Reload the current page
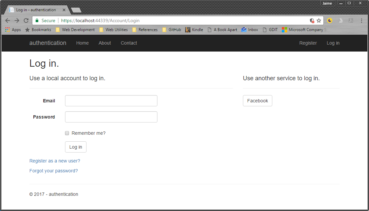This screenshot has width=369, height=211. point(26,20)
